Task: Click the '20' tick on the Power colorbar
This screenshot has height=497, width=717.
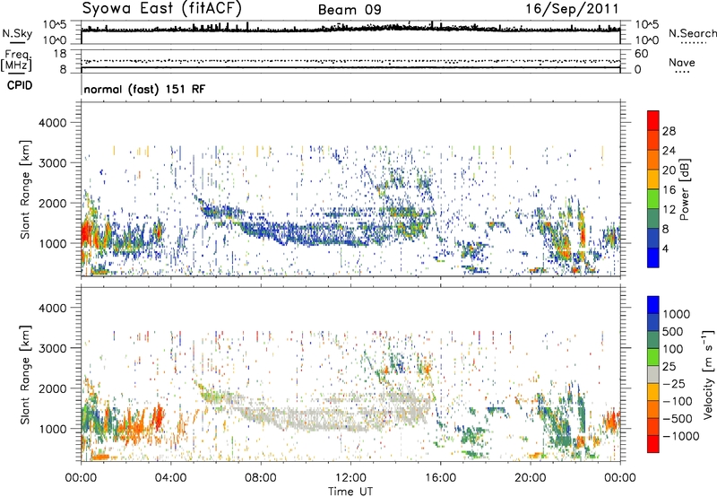Action: click(x=669, y=170)
